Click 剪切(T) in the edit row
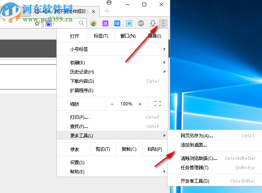The width and height of the screenshot is (262, 193). coord(103,149)
